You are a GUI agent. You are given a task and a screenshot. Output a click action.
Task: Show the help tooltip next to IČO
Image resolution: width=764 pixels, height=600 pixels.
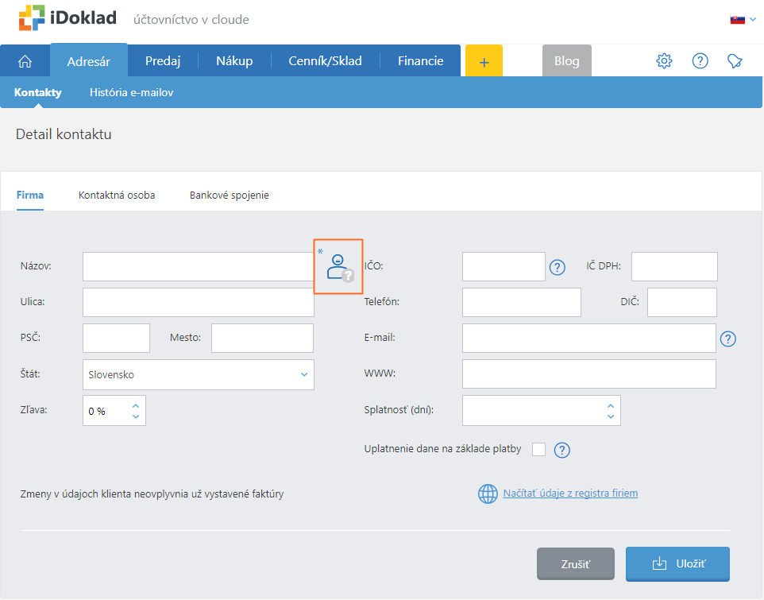click(557, 267)
